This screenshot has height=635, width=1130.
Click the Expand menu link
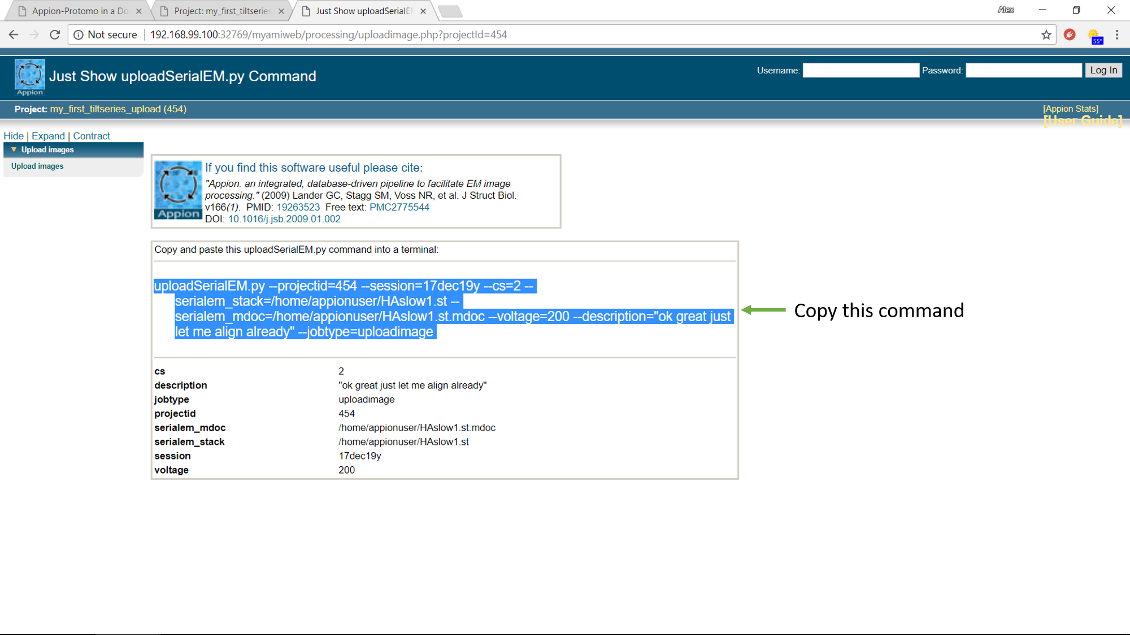point(48,136)
